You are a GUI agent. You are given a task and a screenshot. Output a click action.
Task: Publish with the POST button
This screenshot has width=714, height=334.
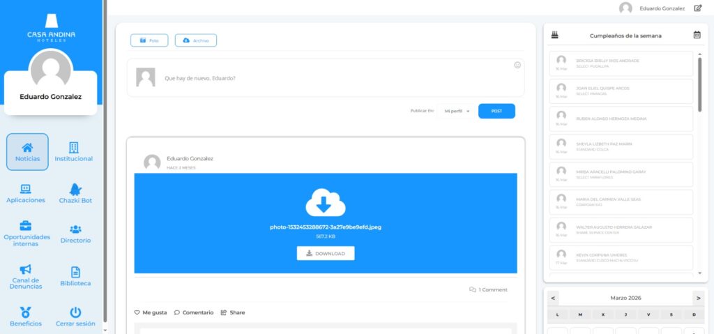pos(496,111)
